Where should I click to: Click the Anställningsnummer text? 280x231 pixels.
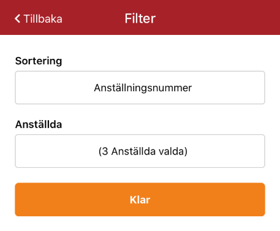(143, 88)
